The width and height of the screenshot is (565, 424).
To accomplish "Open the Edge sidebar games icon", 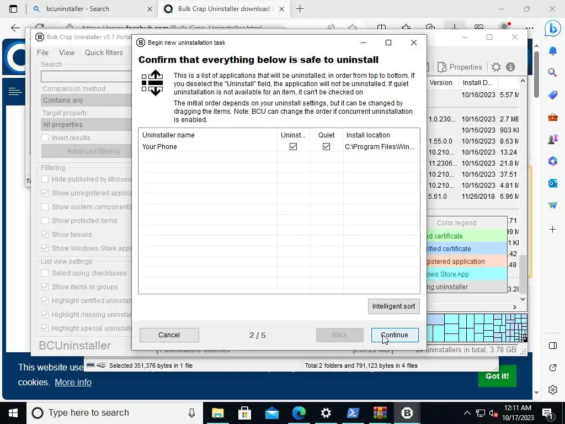I will (552, 139).
